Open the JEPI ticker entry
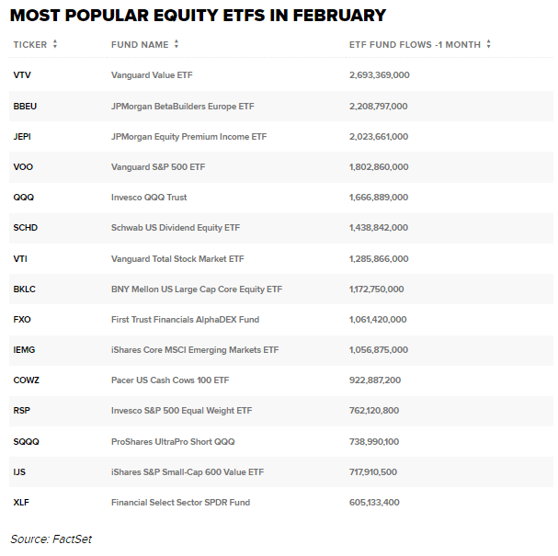558x556 pixels. (x=23, y=136)
